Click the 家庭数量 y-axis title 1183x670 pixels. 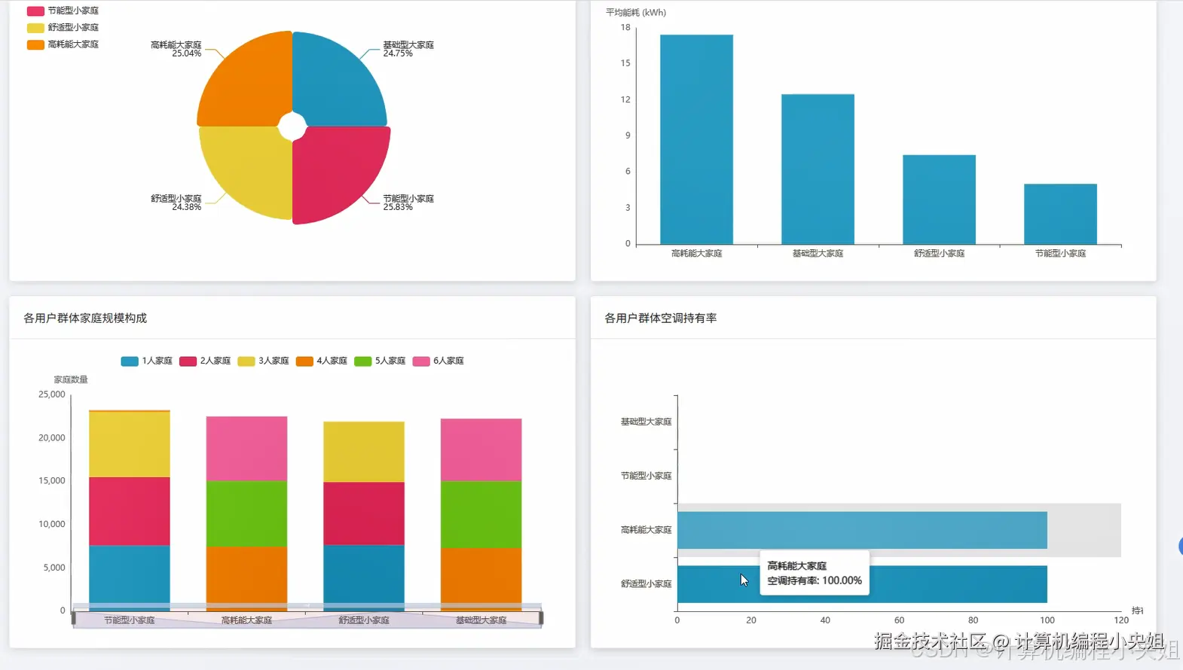pyautogui.click(x=71, y=379)
